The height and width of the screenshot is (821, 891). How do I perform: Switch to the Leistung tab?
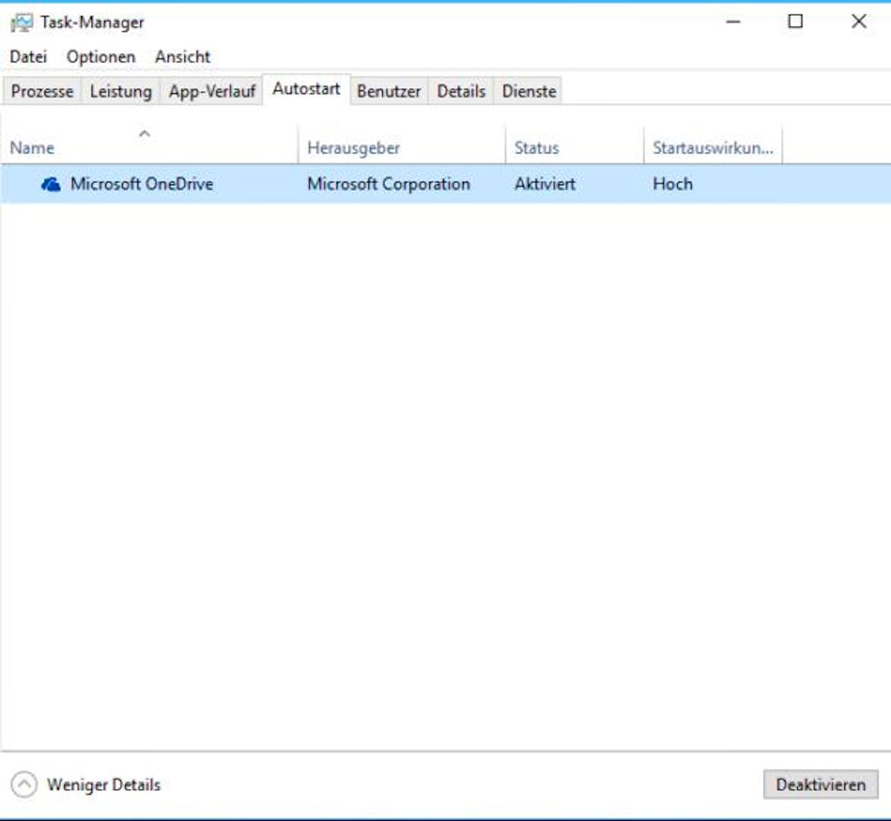pos(121,91)
